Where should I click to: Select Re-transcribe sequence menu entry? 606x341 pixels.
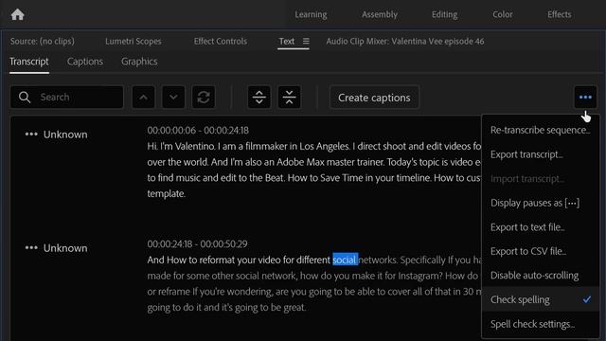click(541, 130)
